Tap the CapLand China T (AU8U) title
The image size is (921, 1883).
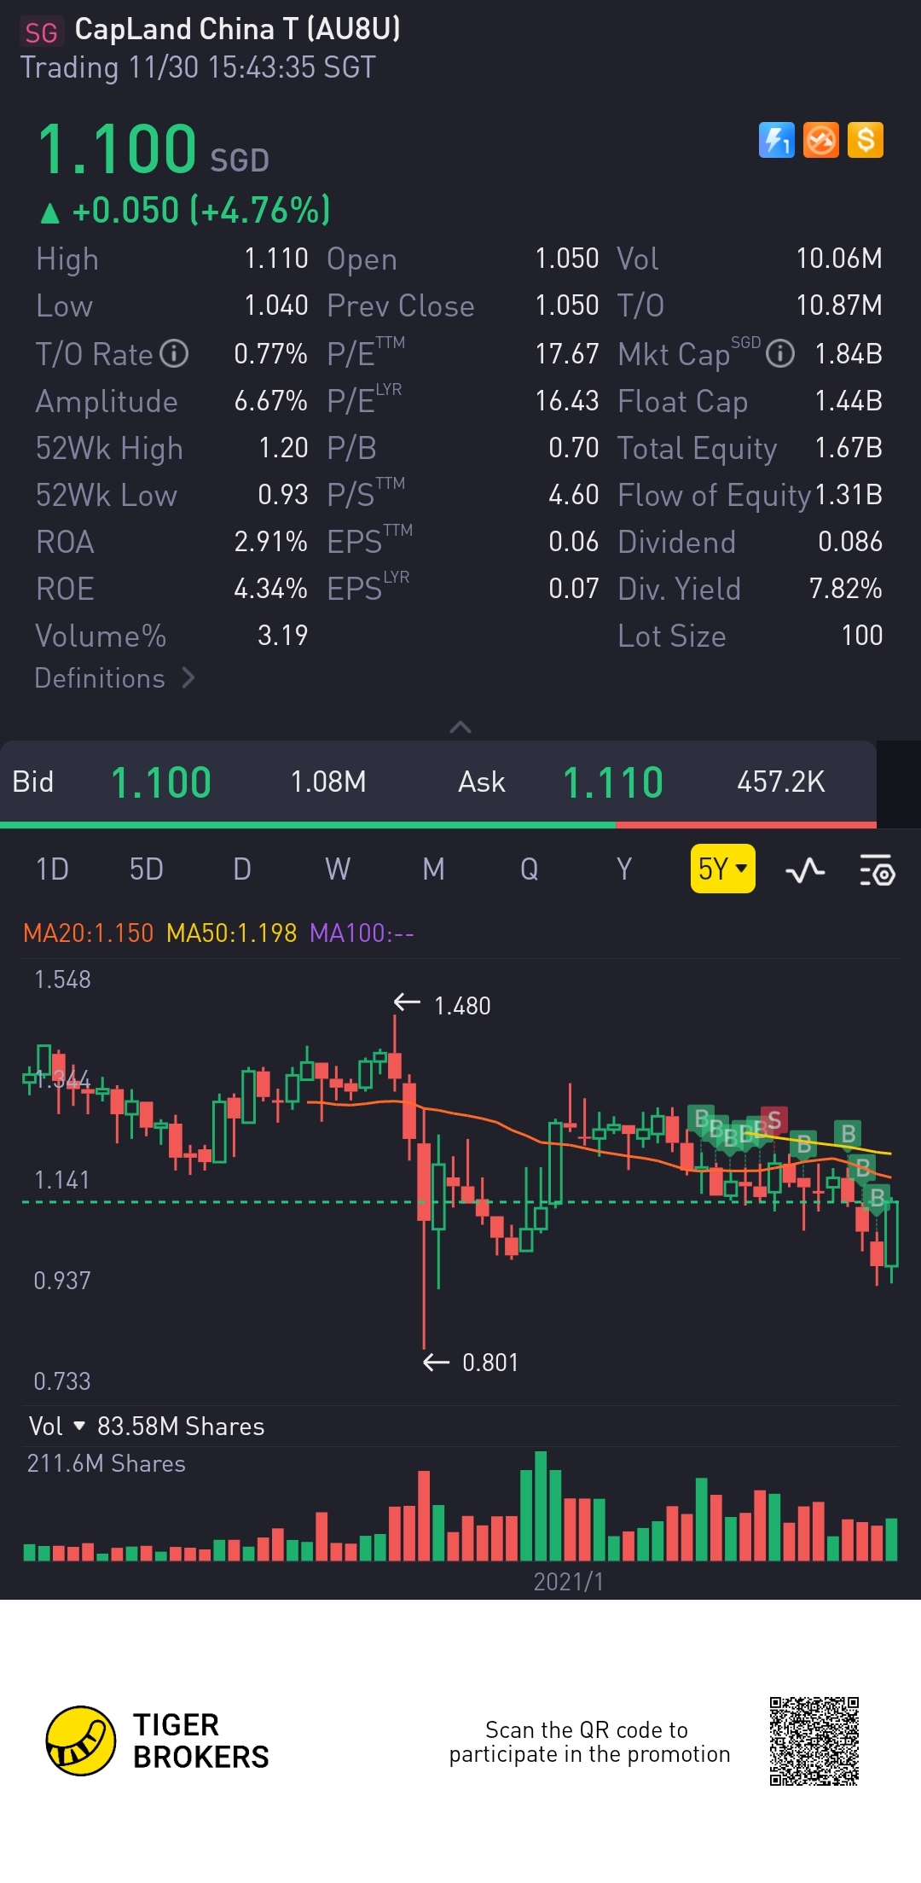click(238, 29)
